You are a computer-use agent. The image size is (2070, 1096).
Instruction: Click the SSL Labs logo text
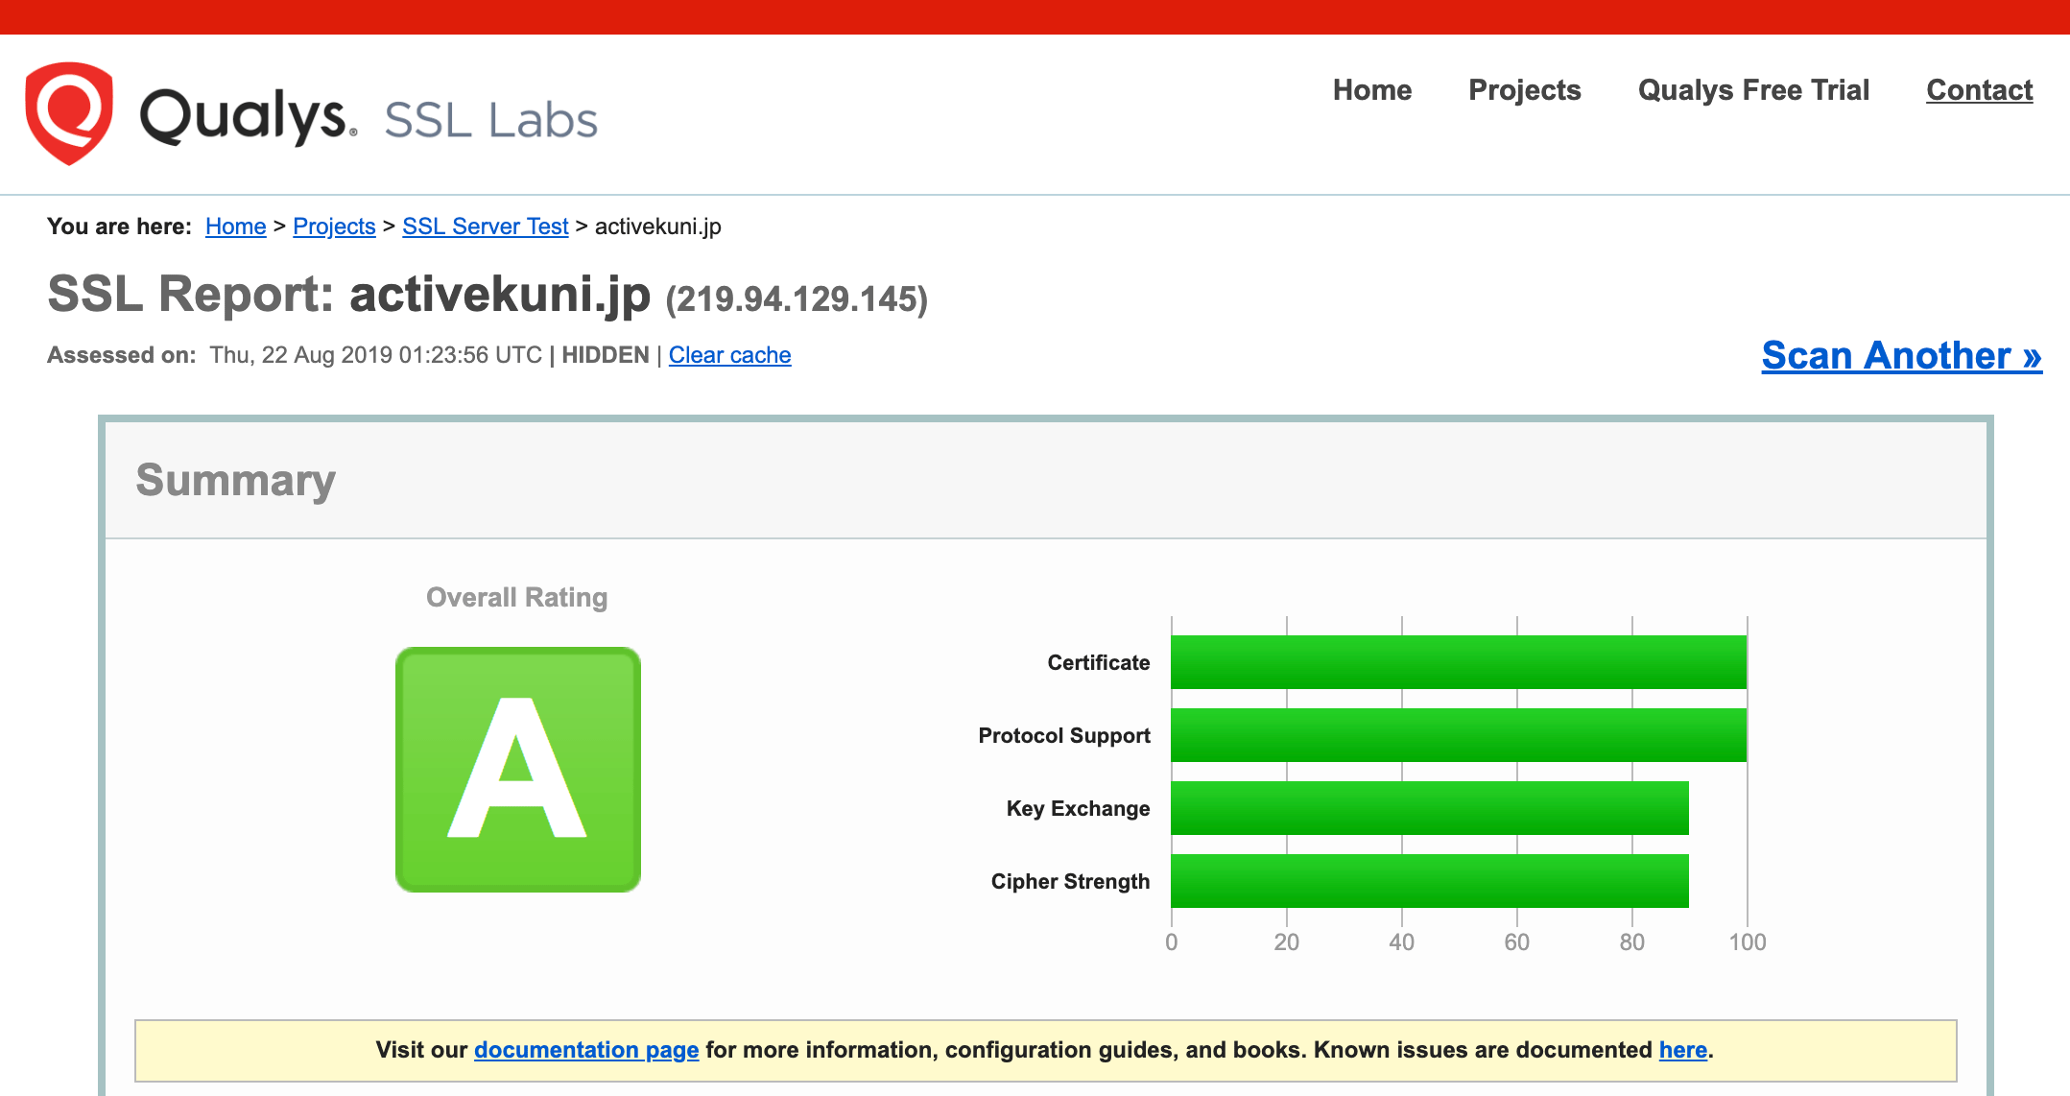(490, 121)
